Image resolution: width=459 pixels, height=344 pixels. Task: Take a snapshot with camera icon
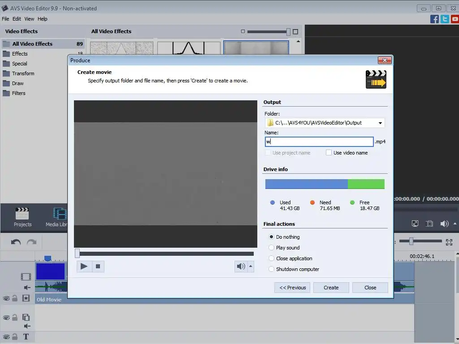pyautogui.click(x=429, y=224)
